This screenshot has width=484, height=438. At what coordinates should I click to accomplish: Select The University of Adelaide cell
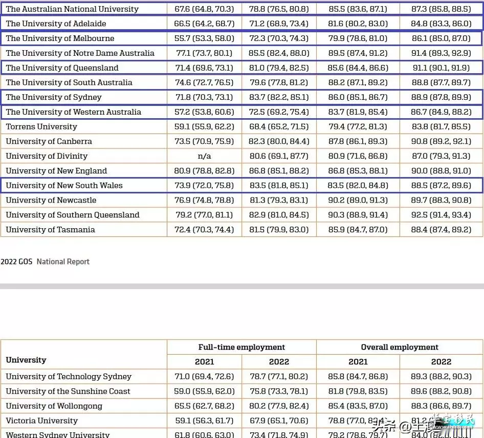[56, 24]
